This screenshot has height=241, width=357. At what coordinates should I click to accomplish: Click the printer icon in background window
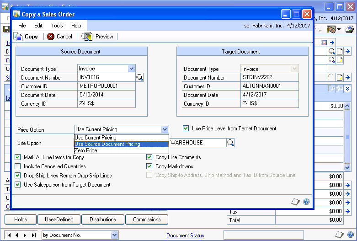[x=350, y=30]
